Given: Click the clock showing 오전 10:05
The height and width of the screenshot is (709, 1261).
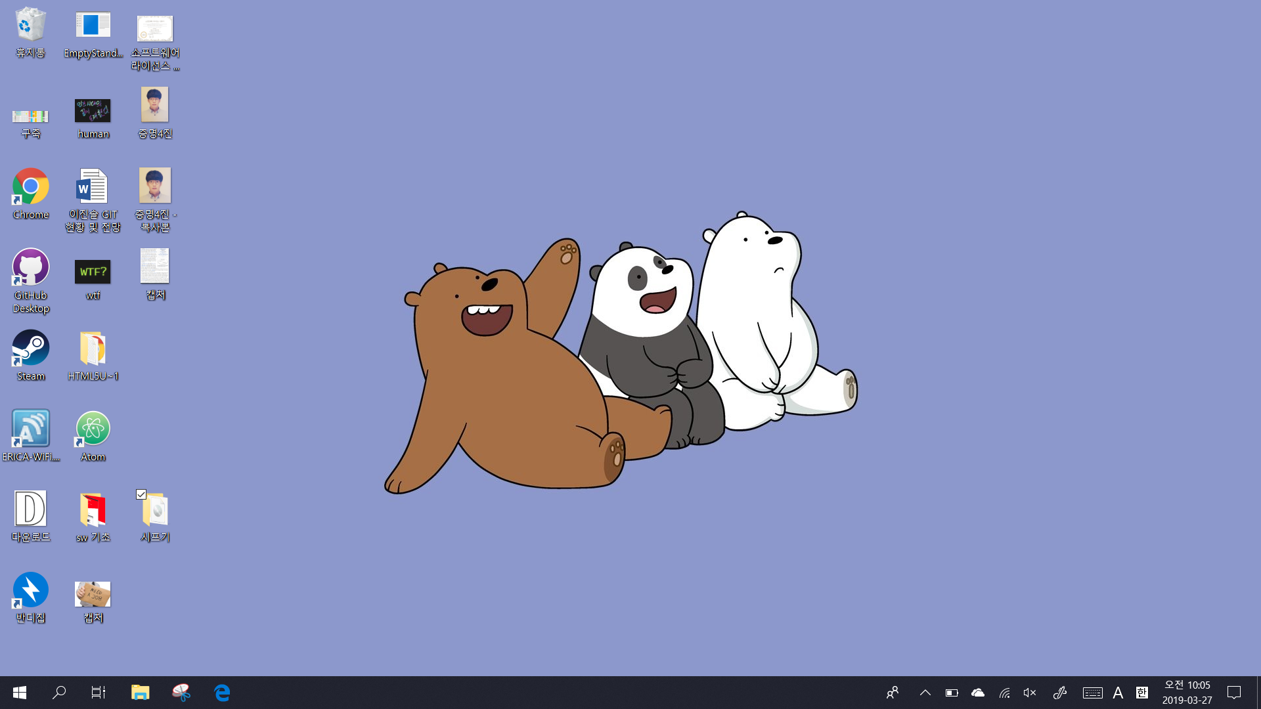Looking at the screenshot, I should (x=1187, y=693).
